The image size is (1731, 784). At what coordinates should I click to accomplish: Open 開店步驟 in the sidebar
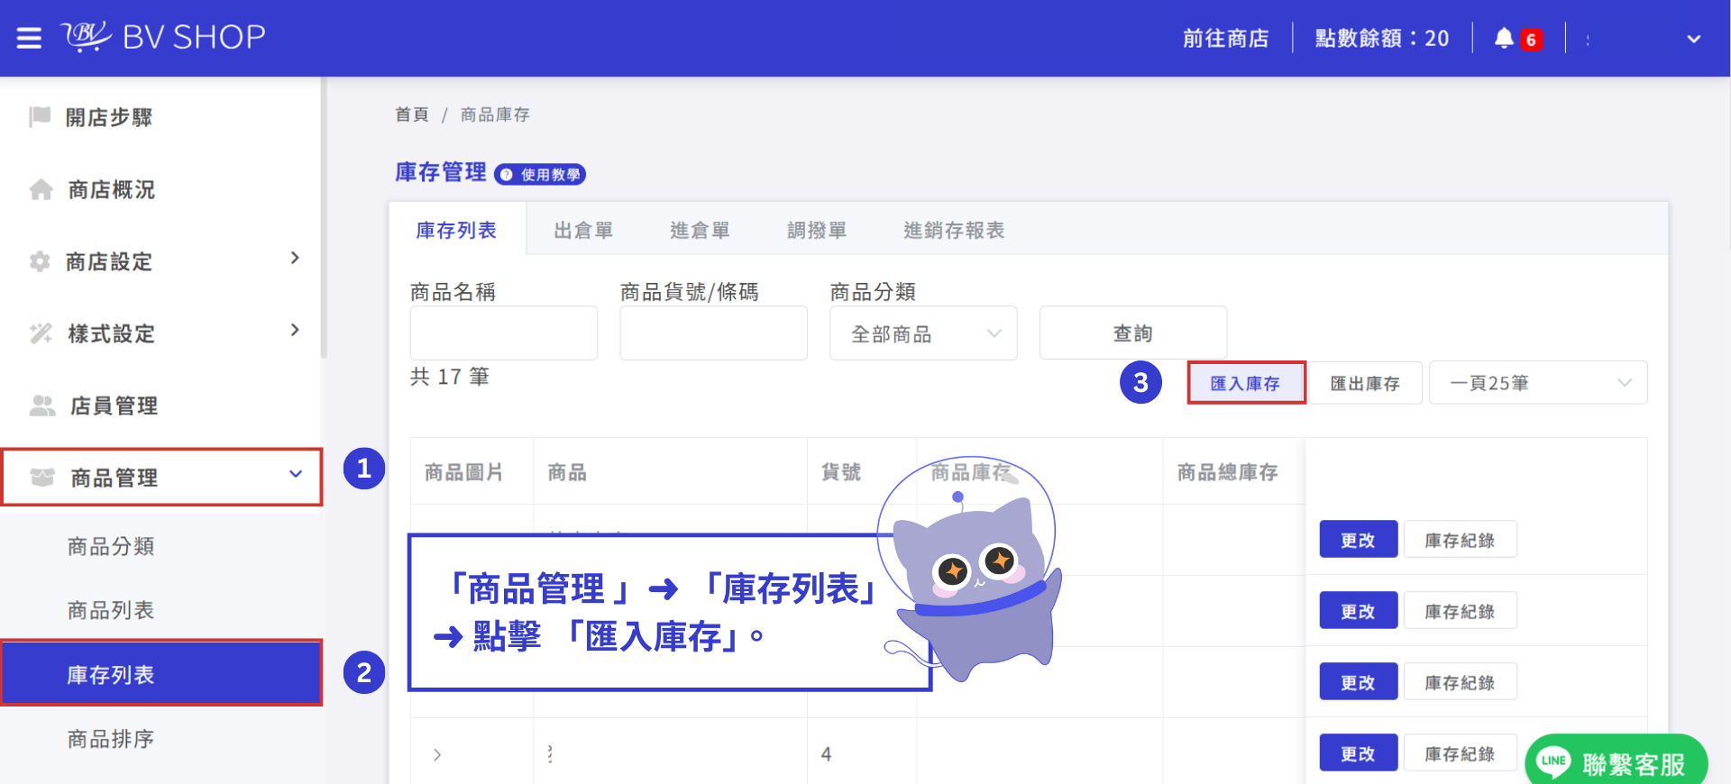coord(108,117)
